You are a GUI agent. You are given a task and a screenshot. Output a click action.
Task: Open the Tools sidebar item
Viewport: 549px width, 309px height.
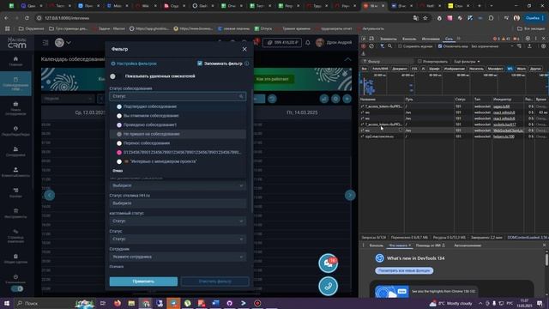pos(15,214)
